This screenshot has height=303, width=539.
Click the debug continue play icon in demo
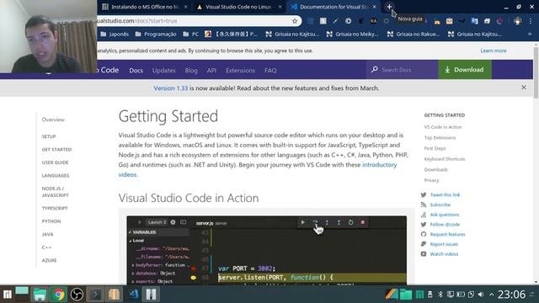coord(302,222)
